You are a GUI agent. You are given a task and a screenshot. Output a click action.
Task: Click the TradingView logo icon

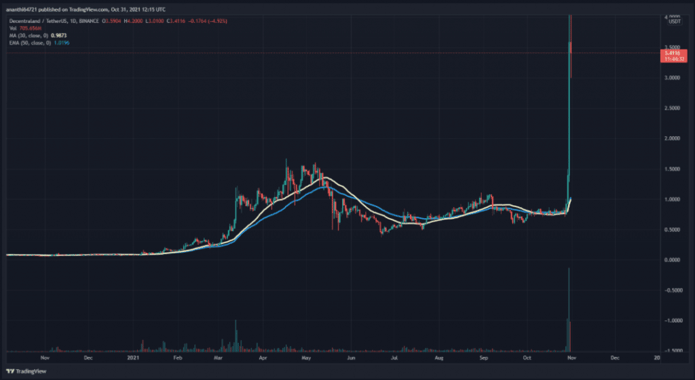click(x=11, y=371)
